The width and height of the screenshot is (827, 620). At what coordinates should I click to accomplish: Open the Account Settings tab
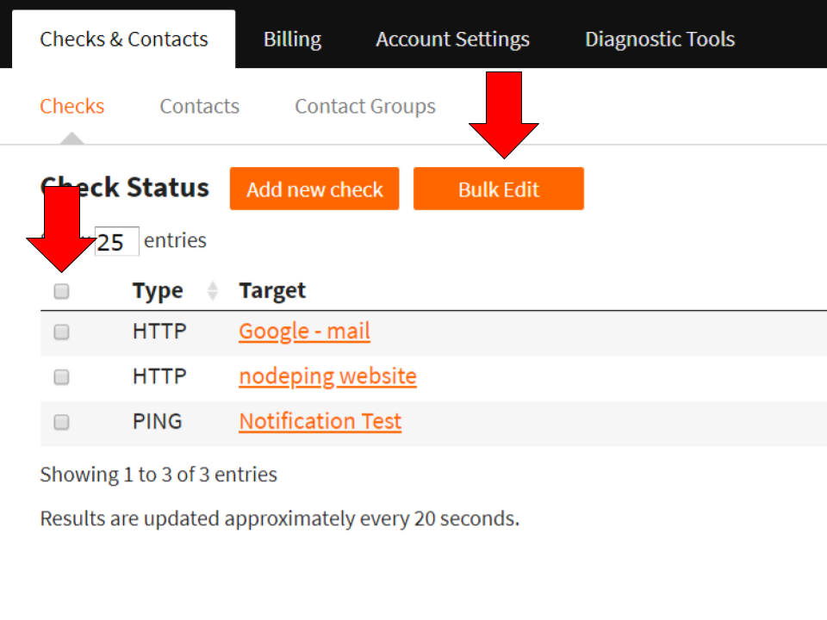coord(452,39)
